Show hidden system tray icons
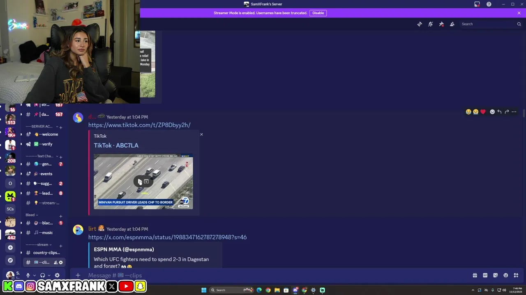526x295 pixels. click(x=473, y=290)
